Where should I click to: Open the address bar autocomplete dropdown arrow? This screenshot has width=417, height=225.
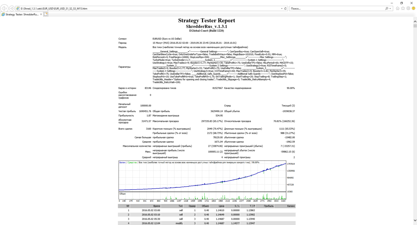[282, 9]
